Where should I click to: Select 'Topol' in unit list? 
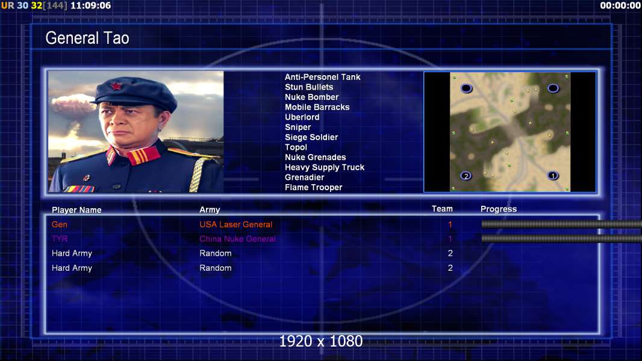tap(296, 147)
